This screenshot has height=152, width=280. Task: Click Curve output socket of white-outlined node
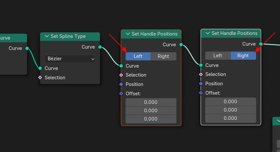click(x=261, y=44)
